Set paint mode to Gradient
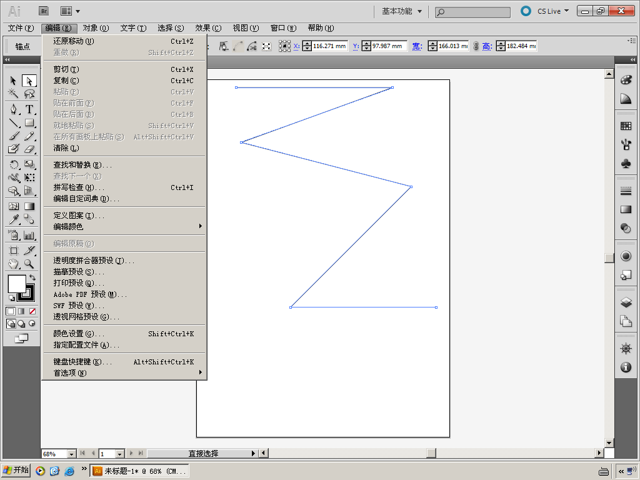 [x=21, y=311]
